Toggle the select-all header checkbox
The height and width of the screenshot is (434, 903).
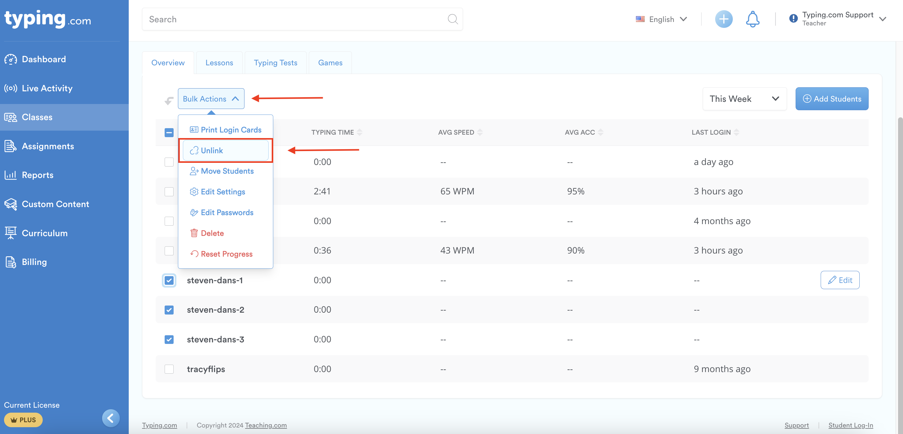pos(169,132)
